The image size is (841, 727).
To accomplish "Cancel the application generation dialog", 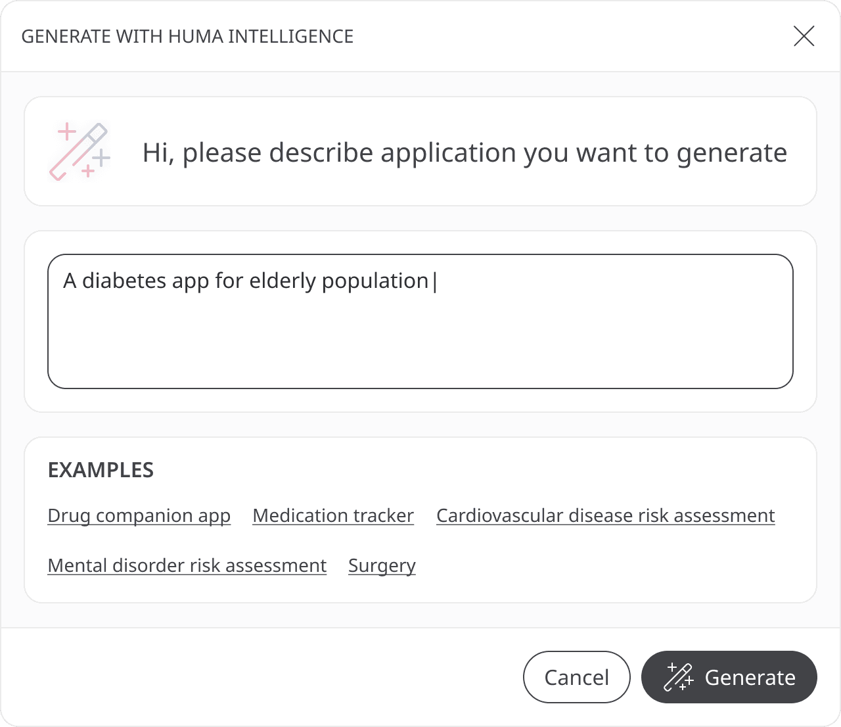I will pos(576,677).
